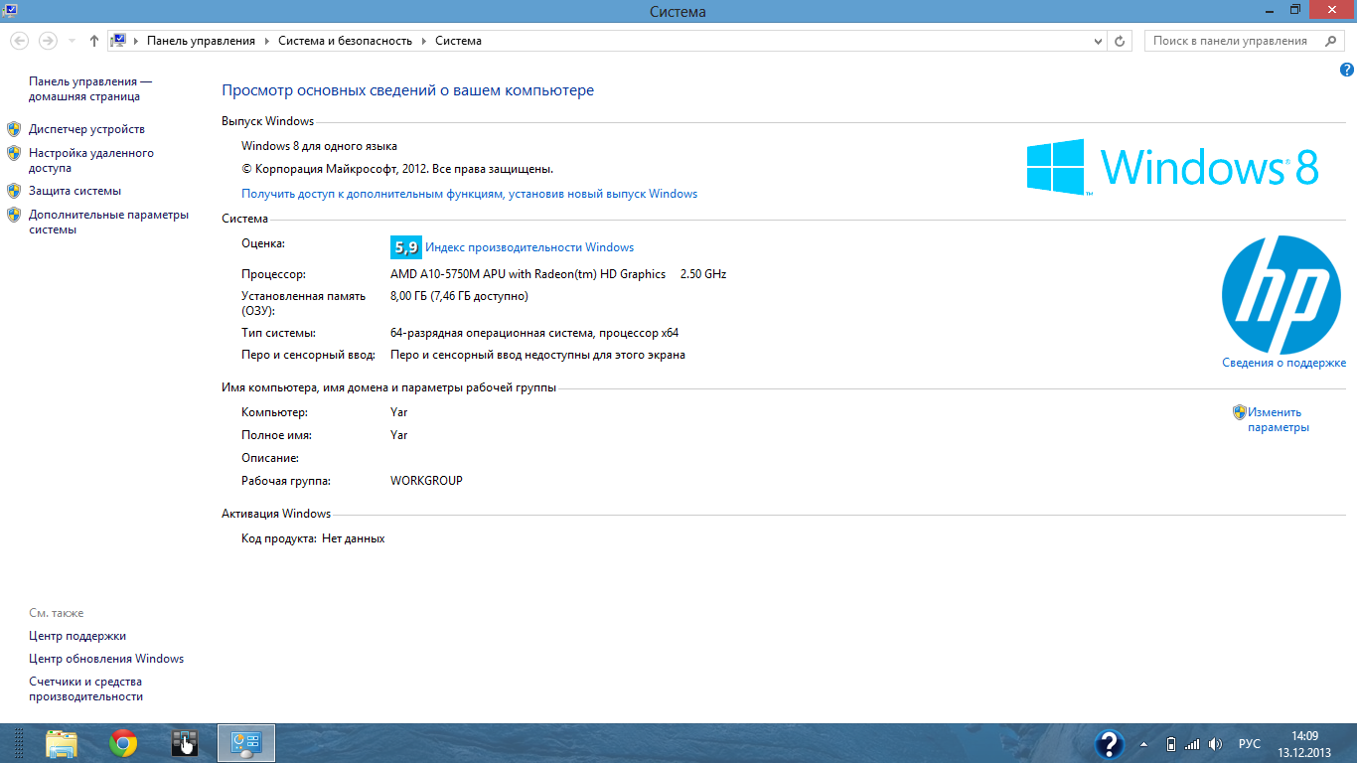
Task: Open 'Индекс производительности Windows' link
Action: 529,247
